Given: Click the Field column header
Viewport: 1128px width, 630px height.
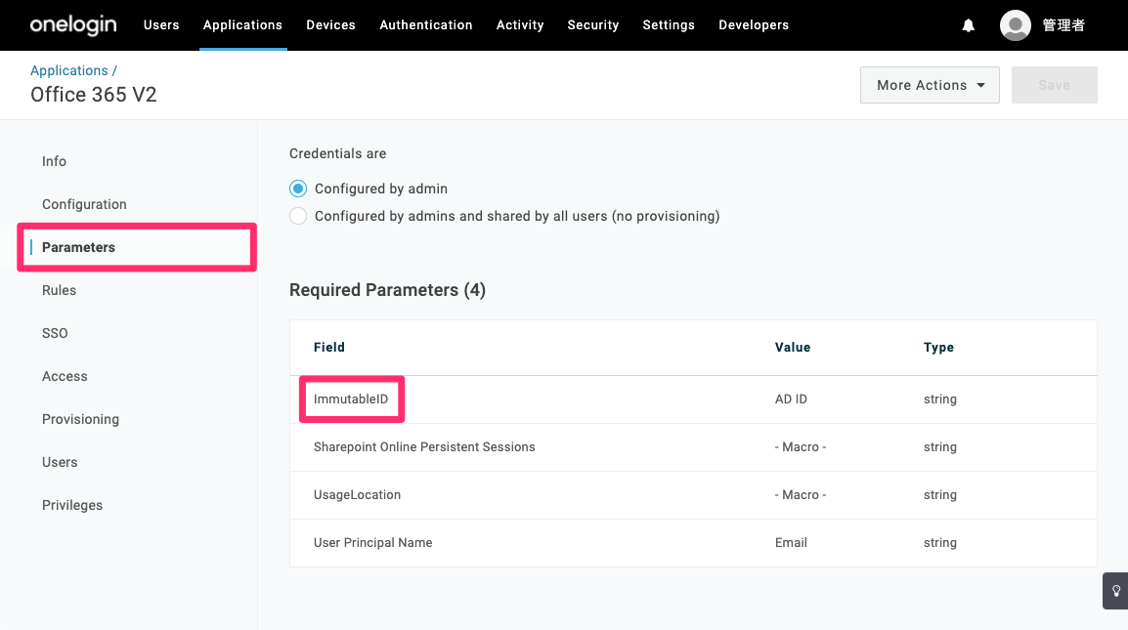Looking at the screenshot, I should (x=328, y=348).
